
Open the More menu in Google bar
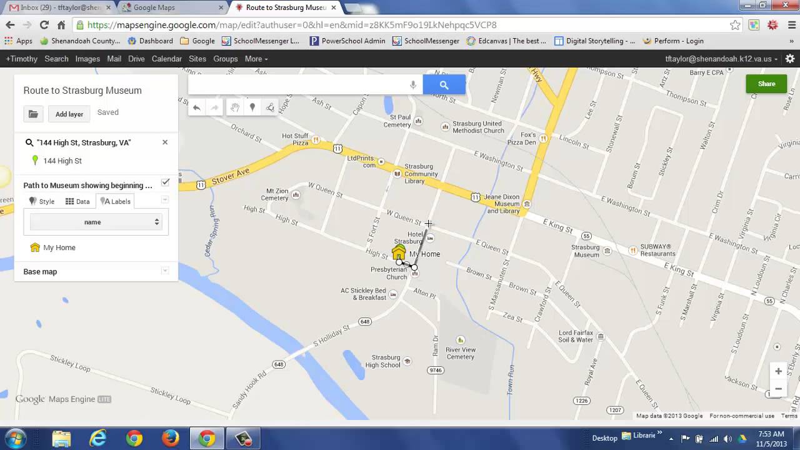pos(256,59)
